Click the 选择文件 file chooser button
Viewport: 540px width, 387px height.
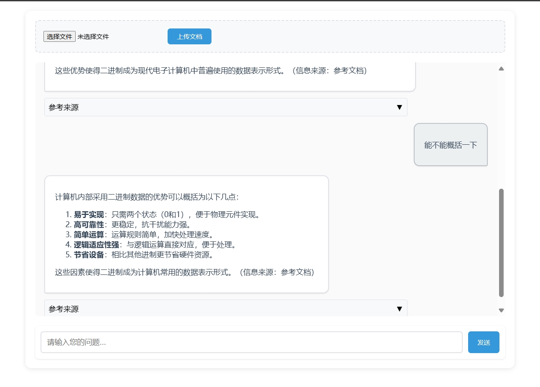pyautogui.click(x=59, y=36)
